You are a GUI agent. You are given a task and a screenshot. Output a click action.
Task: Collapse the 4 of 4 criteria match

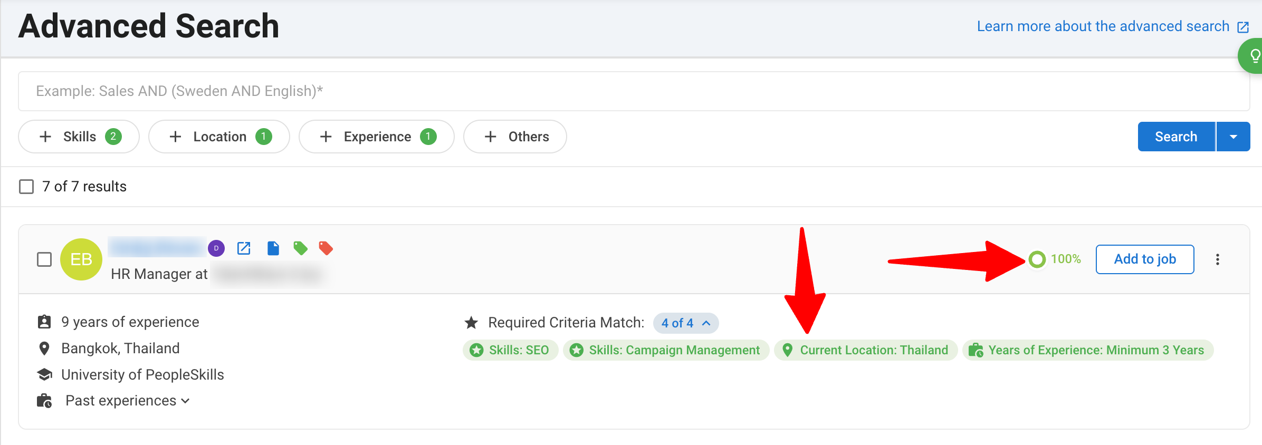686,323
